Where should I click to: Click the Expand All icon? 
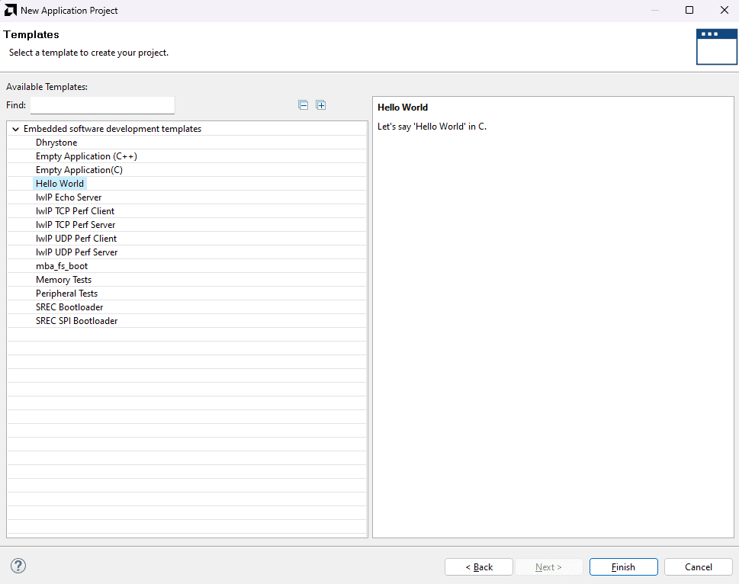tap(321, 105)
